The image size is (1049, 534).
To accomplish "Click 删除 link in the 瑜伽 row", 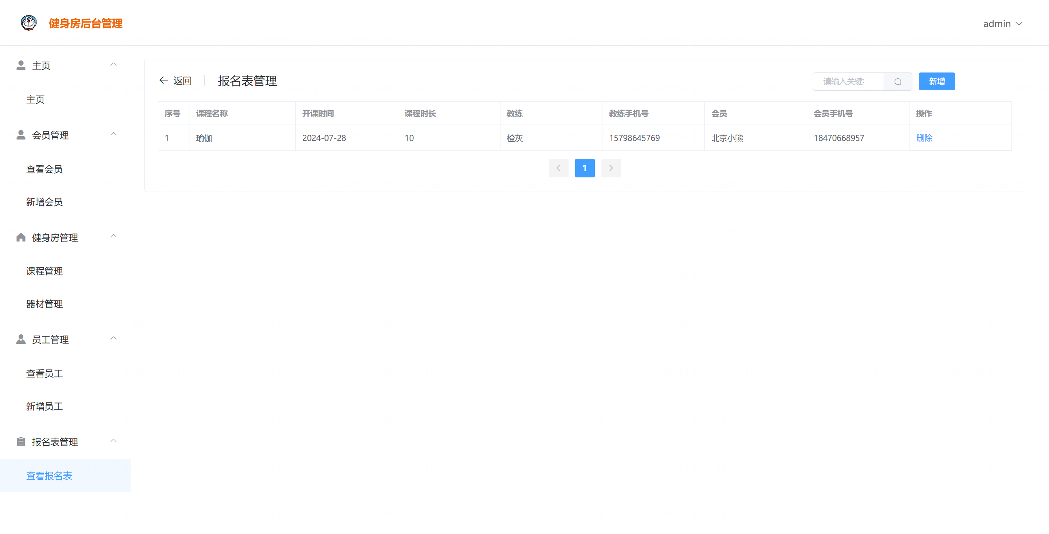I will pyautogui.click(x=924, y=138).
